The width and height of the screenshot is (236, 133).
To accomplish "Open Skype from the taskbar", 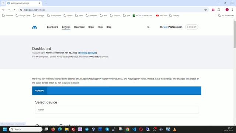I will pyautogui.click(x=107, y=129).
